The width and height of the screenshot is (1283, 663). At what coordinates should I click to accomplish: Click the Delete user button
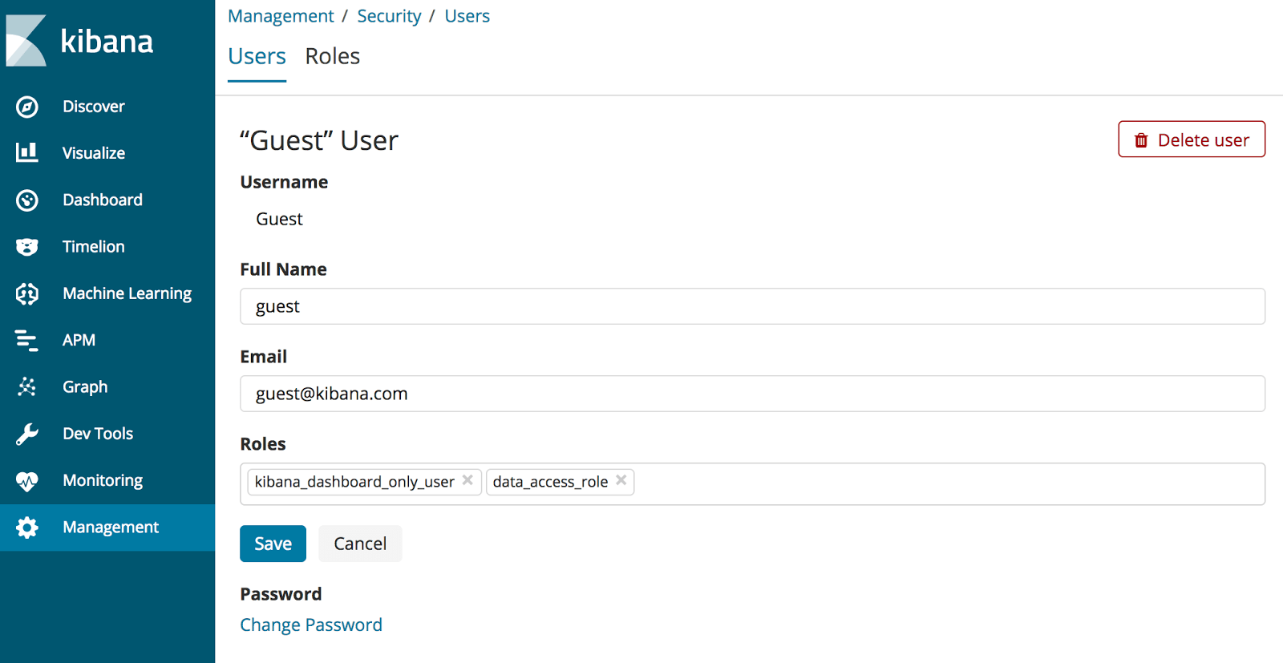(1192, 139)
